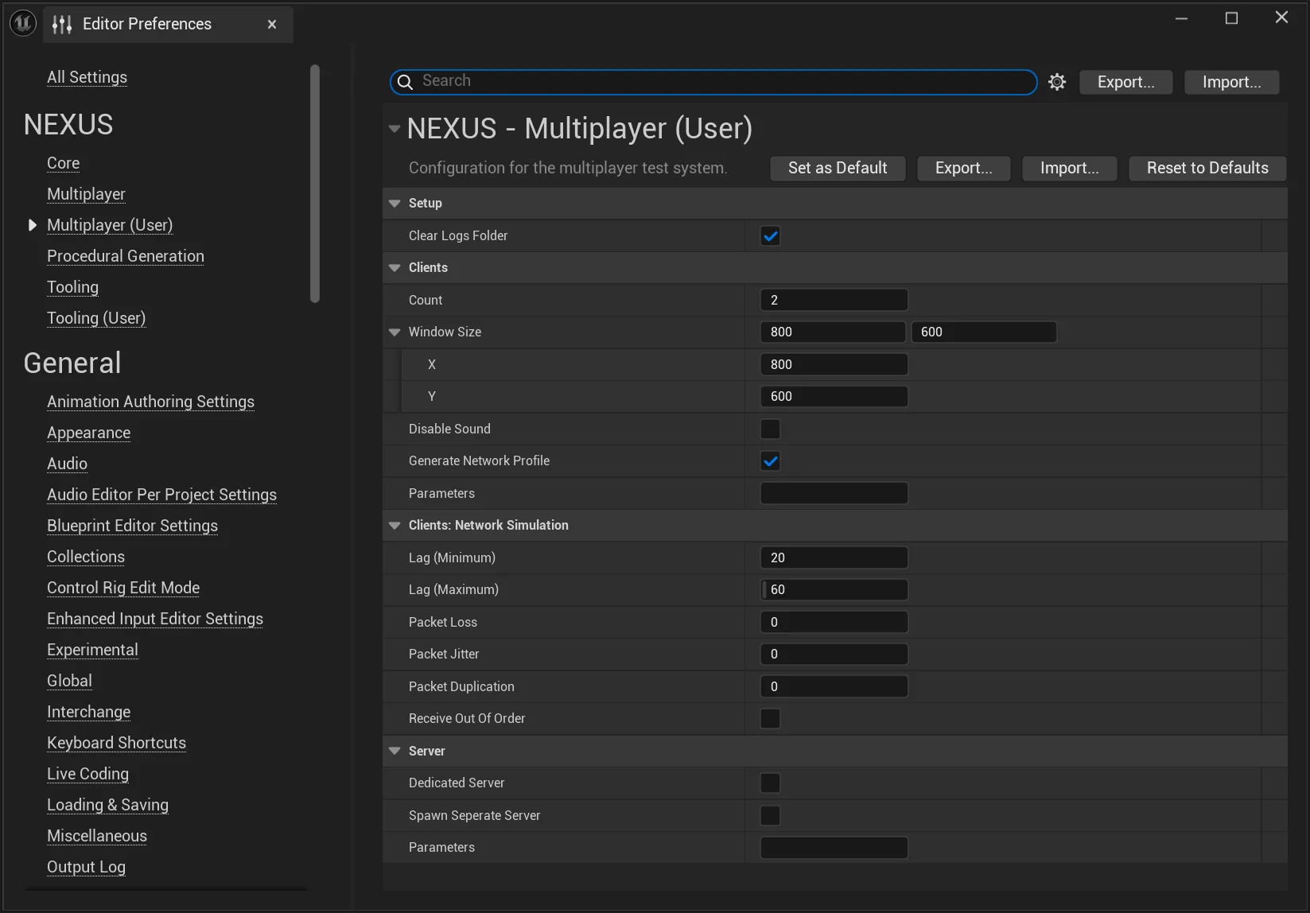Enable Receive Out Of Order checkbox
Screen dimensions: 1310x913
[771, 719]
